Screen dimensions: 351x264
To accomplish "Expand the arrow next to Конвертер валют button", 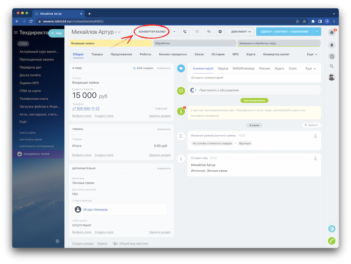I will point(174,32).
